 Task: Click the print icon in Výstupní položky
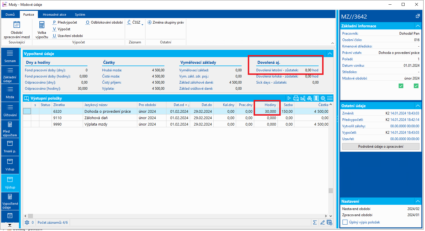point(296,98)
